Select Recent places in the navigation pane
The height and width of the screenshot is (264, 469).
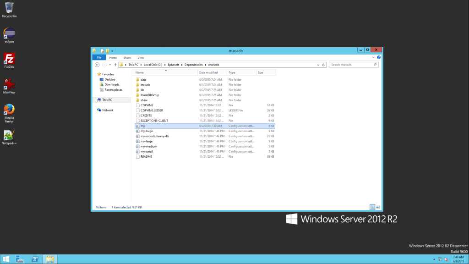[x=113, y=89]
